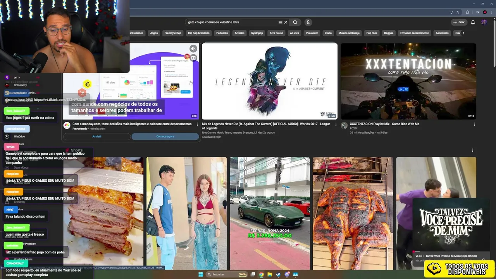The width and height of the screenshot is (496, 279).
Task: Select the Música sertaneja filter chip
Action: coord(349,33)
